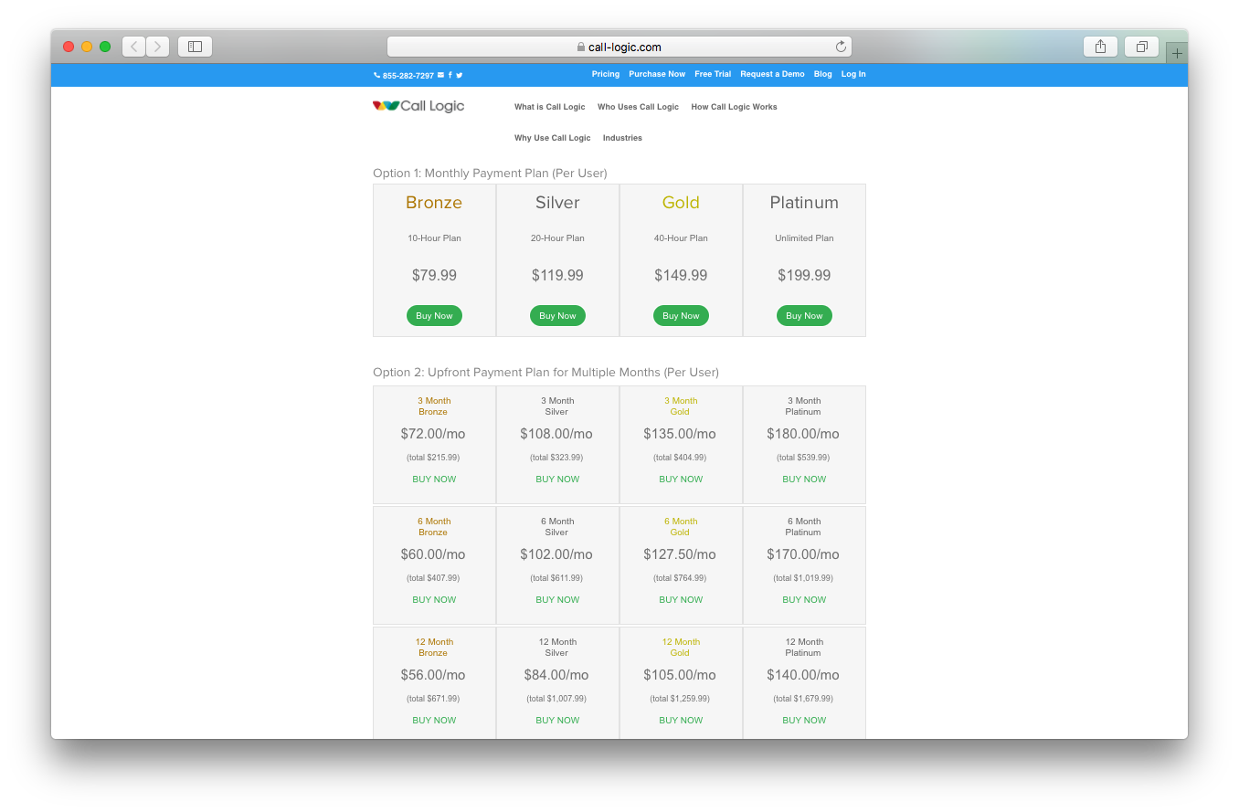Viewport: 1239px width, 812px height.
Task: Open What is Call Logic menu
Action: pyautogui.click(x=550, y=107)
